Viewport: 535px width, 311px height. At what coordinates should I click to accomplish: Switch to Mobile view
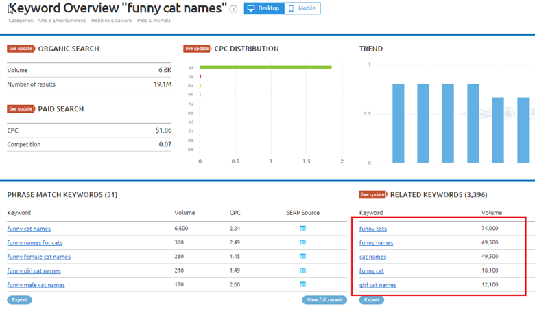pos(302,8)
